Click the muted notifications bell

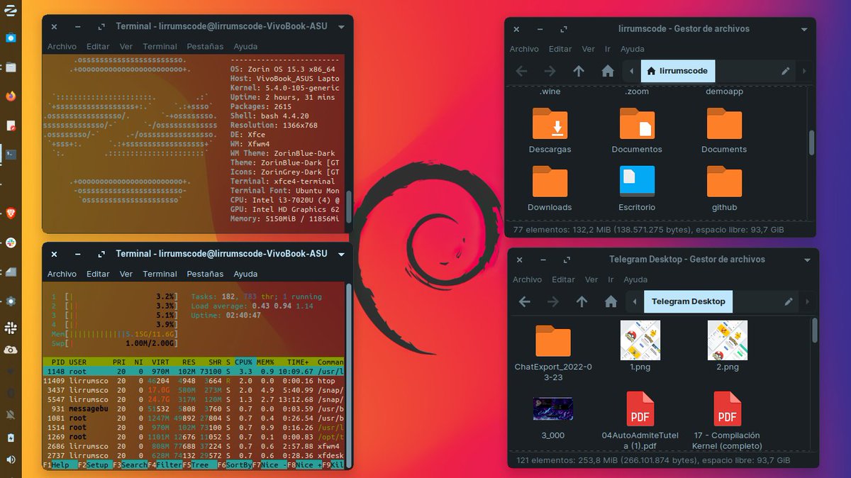coord(10,414)
